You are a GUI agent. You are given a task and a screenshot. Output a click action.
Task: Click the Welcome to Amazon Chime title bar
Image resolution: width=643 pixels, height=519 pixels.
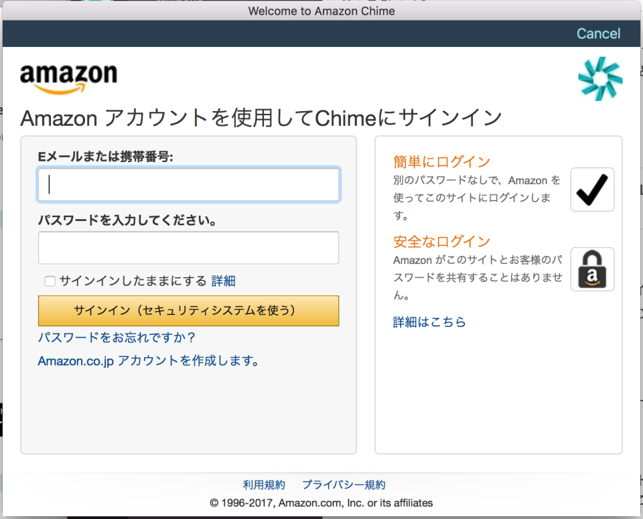[x=321, y=11]
